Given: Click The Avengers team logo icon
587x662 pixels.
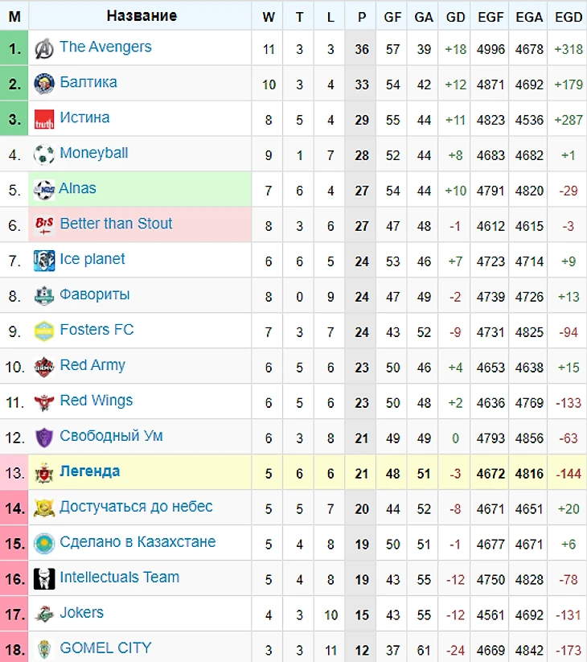Looking at the screenshot, I should point(44,48).
